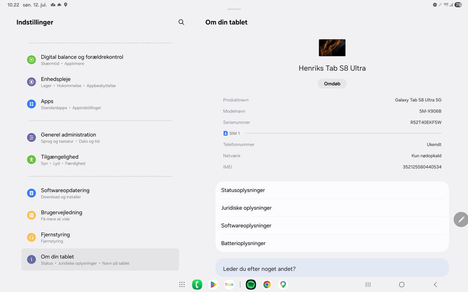Viewport: 468px width, 292px height.
Task: Tap the Om din tablet info icon
Action: click(x=31, y=259)
